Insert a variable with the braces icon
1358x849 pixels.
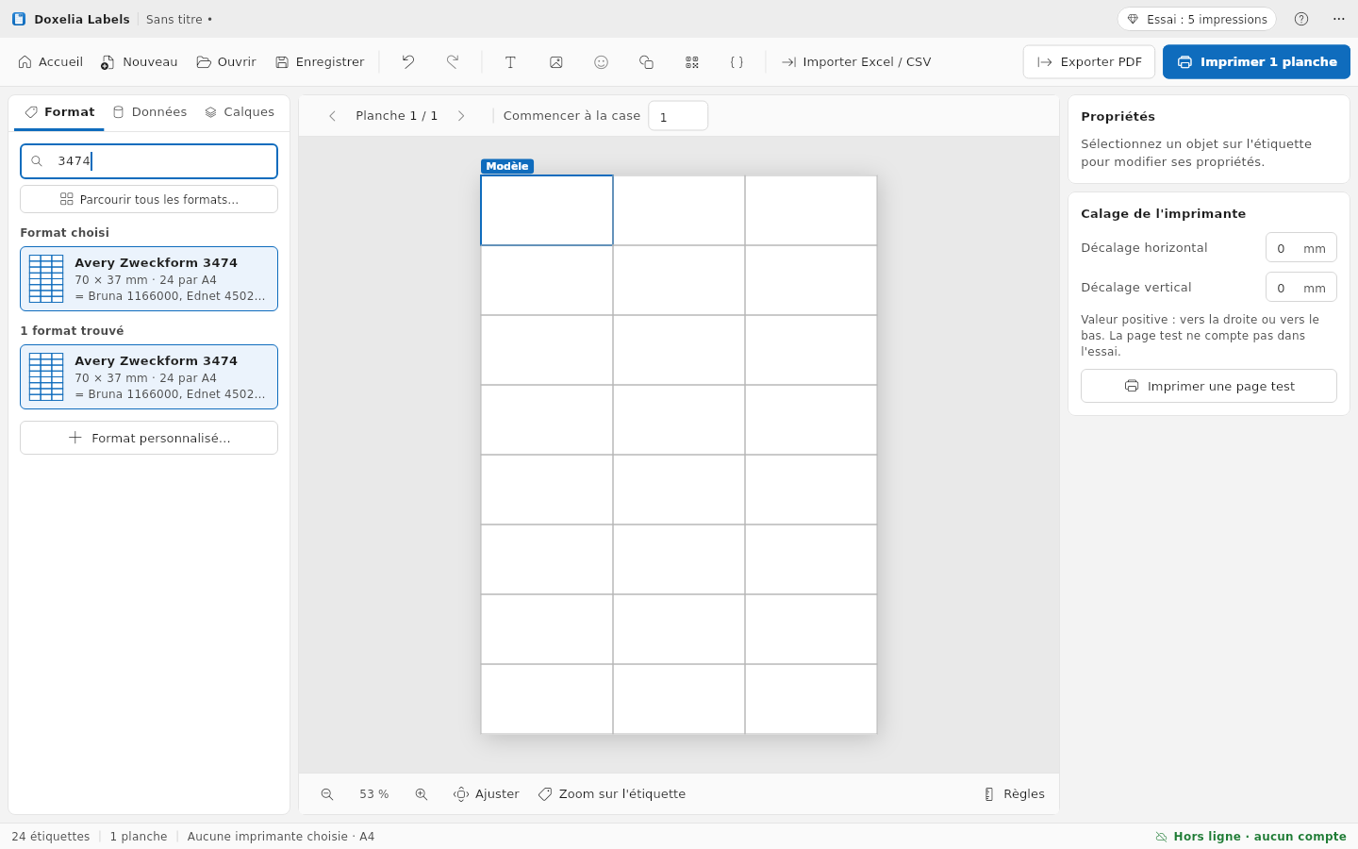pyautogui.click(x=737, y=62)
